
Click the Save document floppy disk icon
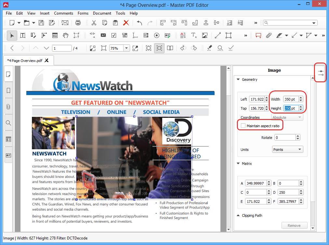point(41,23)
